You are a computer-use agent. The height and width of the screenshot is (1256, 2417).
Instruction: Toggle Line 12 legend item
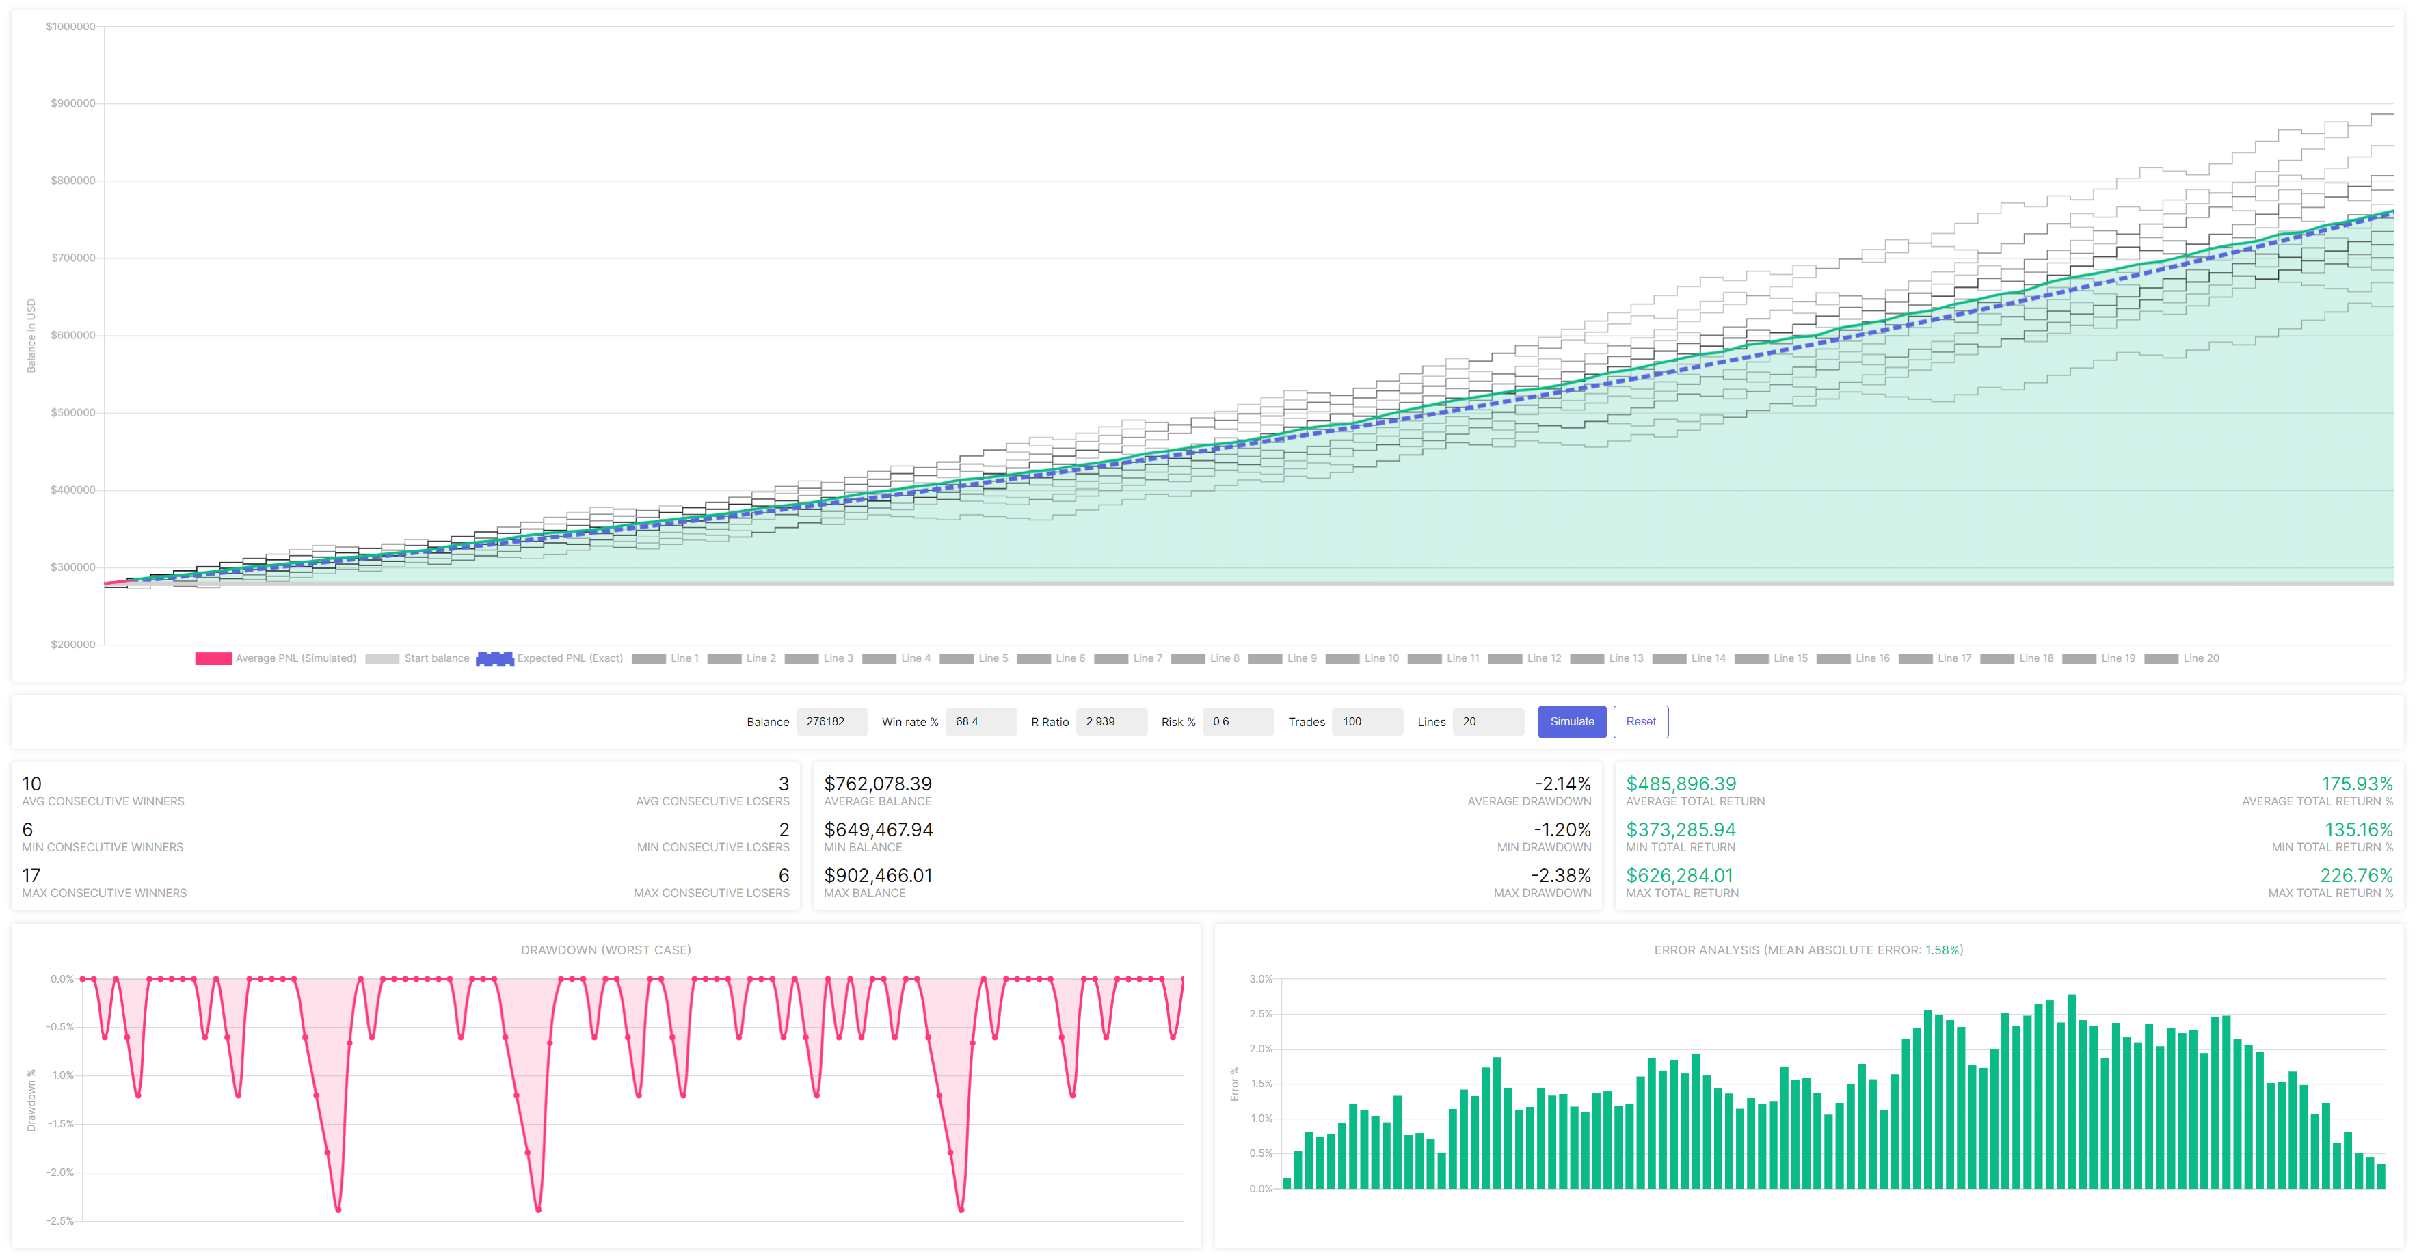pyautogui.click(x=1525, y=658)
